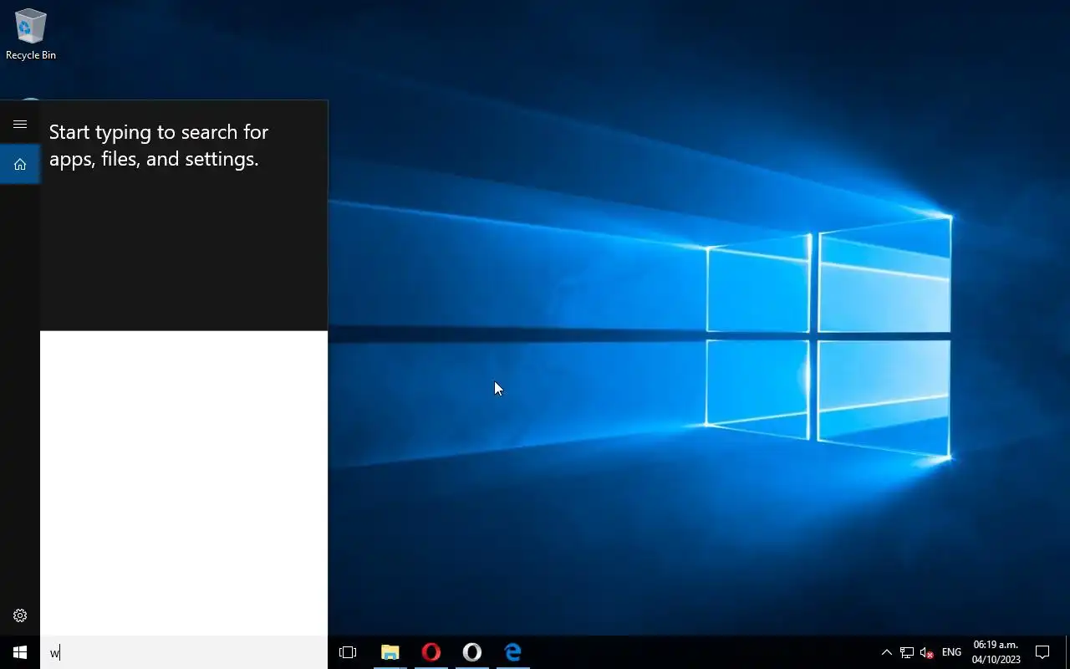
Task: Launch Microsoft Edge from the taskbar
Action: [x=512, y=652]
